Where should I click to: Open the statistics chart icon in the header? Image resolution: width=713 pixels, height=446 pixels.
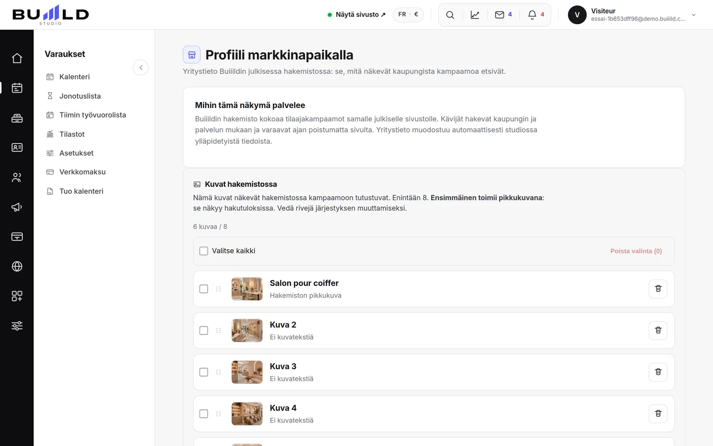click(475, 15)
